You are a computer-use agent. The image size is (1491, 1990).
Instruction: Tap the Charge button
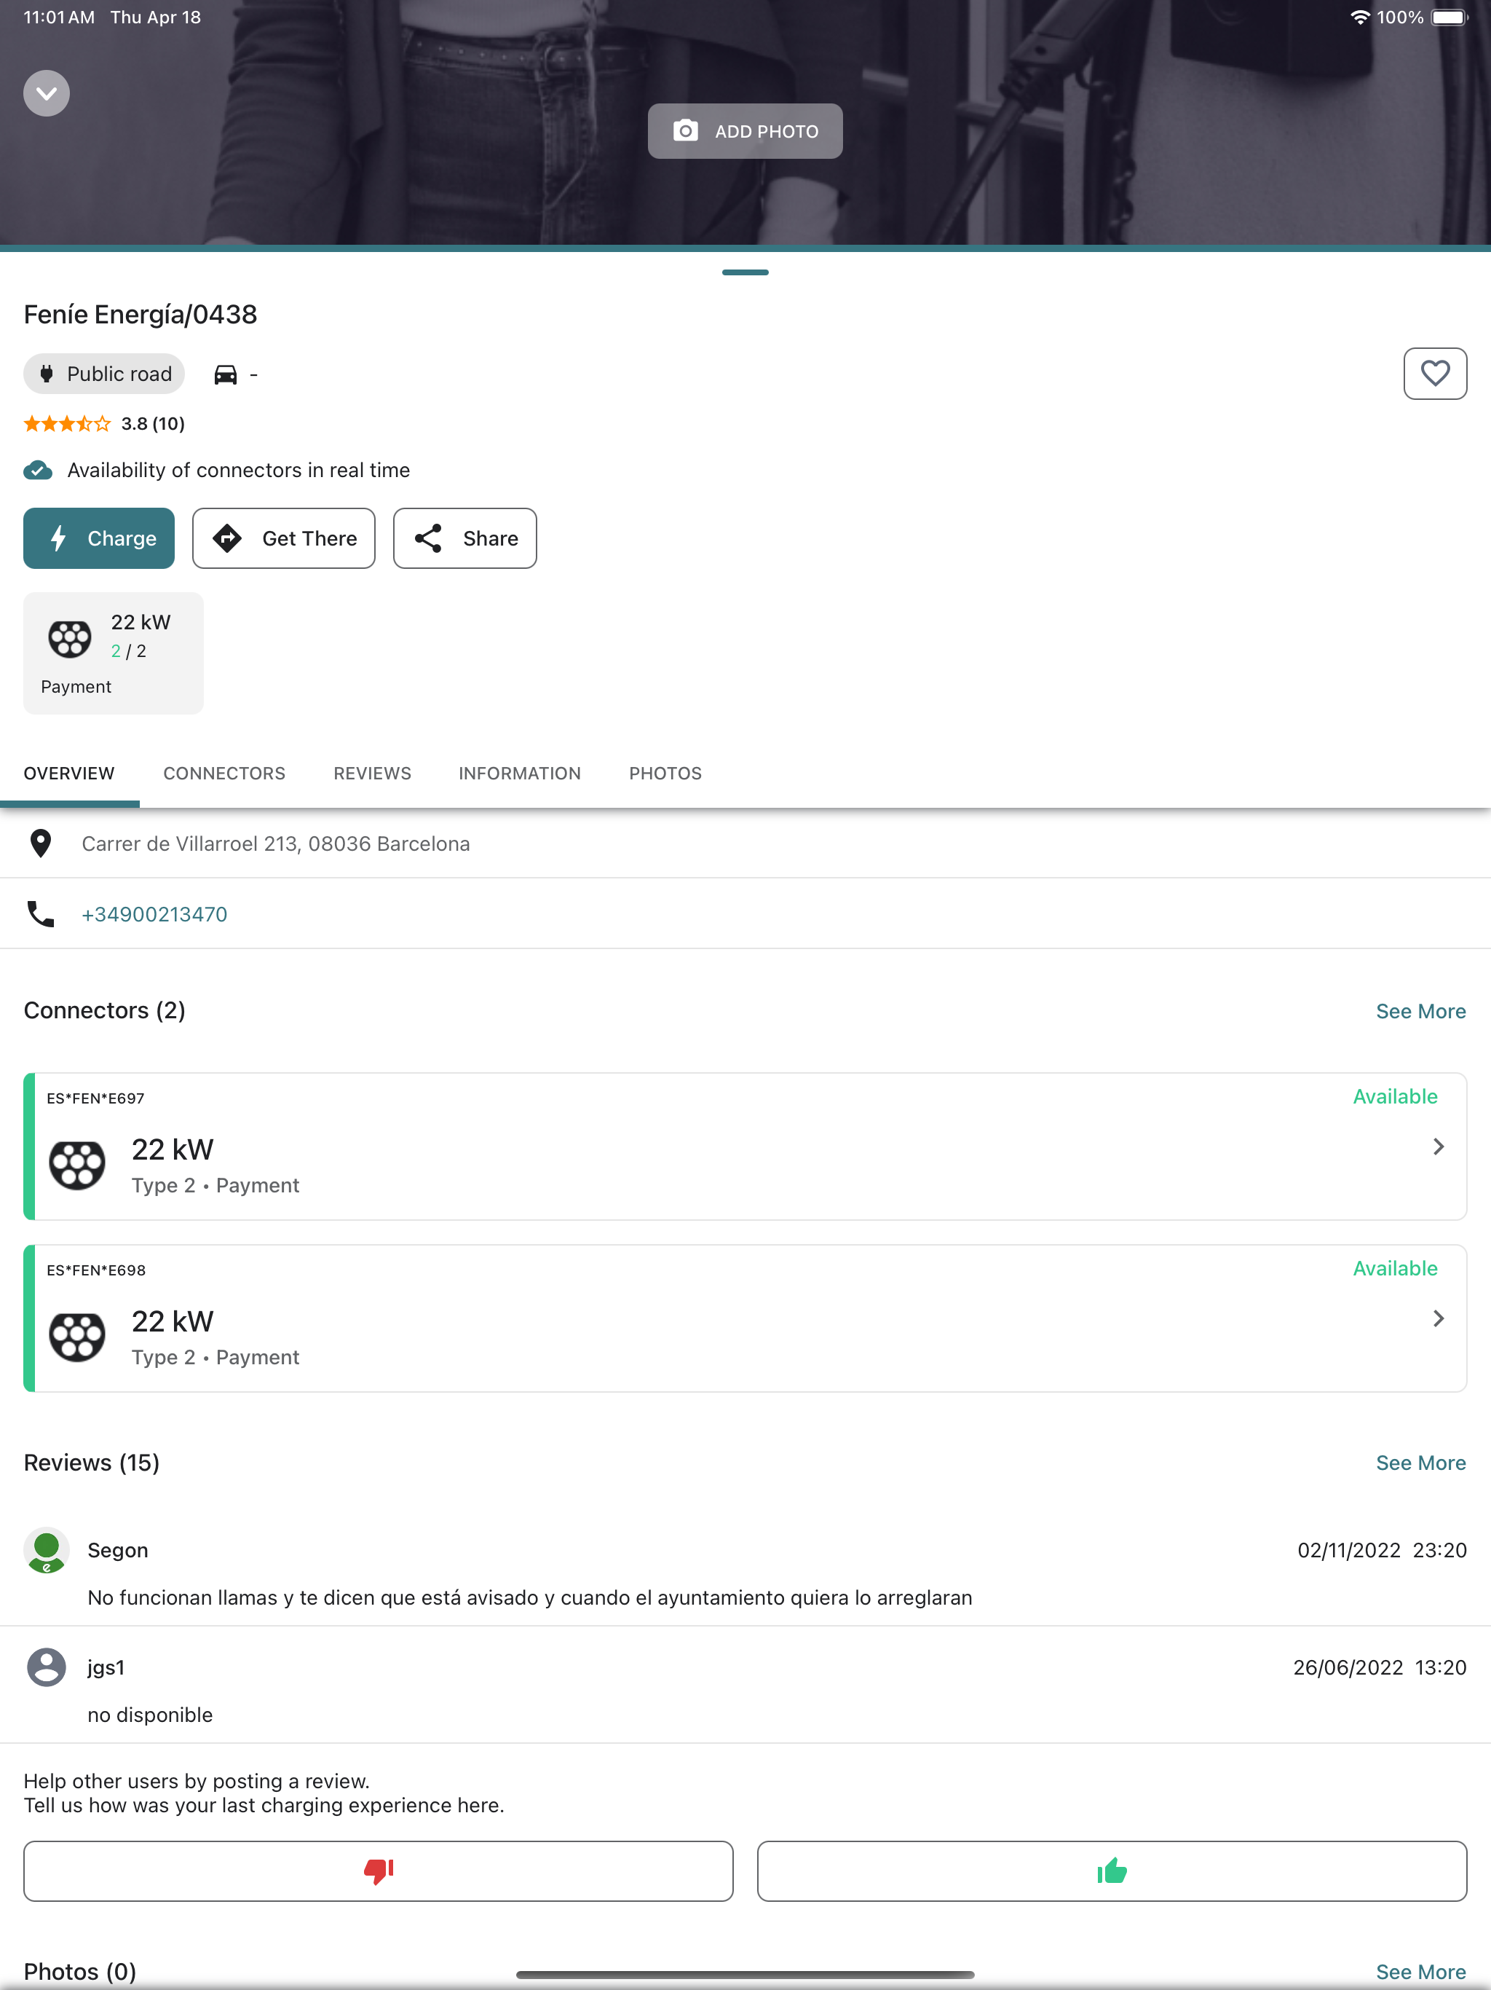click(99, 538)
